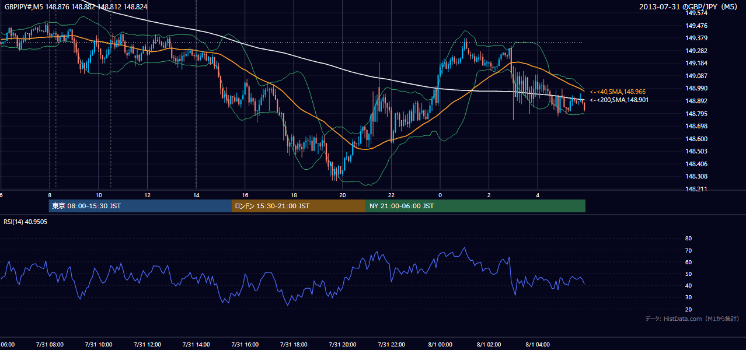Click the RSI scale level 20

click(x=689, y=309)
